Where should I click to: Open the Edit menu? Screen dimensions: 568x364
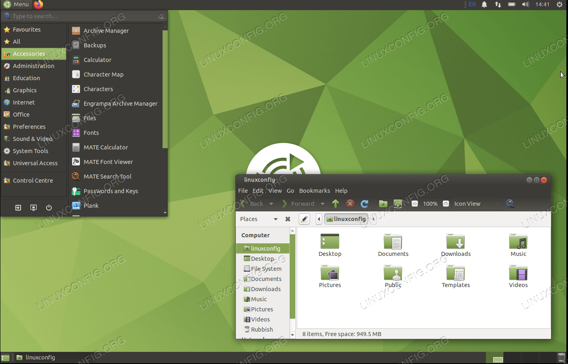[258, 191]
